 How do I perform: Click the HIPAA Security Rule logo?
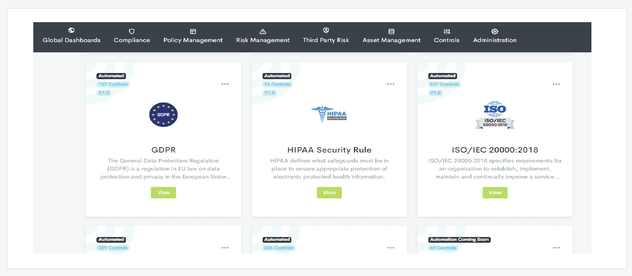[x=329, y=114]
